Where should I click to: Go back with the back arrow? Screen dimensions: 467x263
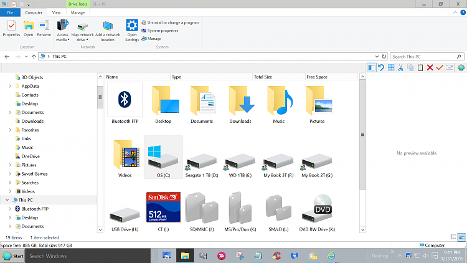coord(7,56)
